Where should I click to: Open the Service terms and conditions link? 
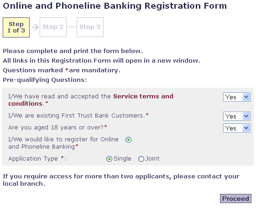(x=91, y=100)
